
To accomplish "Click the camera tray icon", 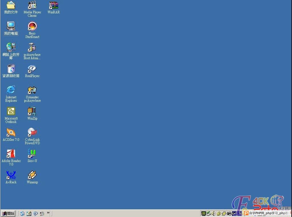I will [229, 214].
